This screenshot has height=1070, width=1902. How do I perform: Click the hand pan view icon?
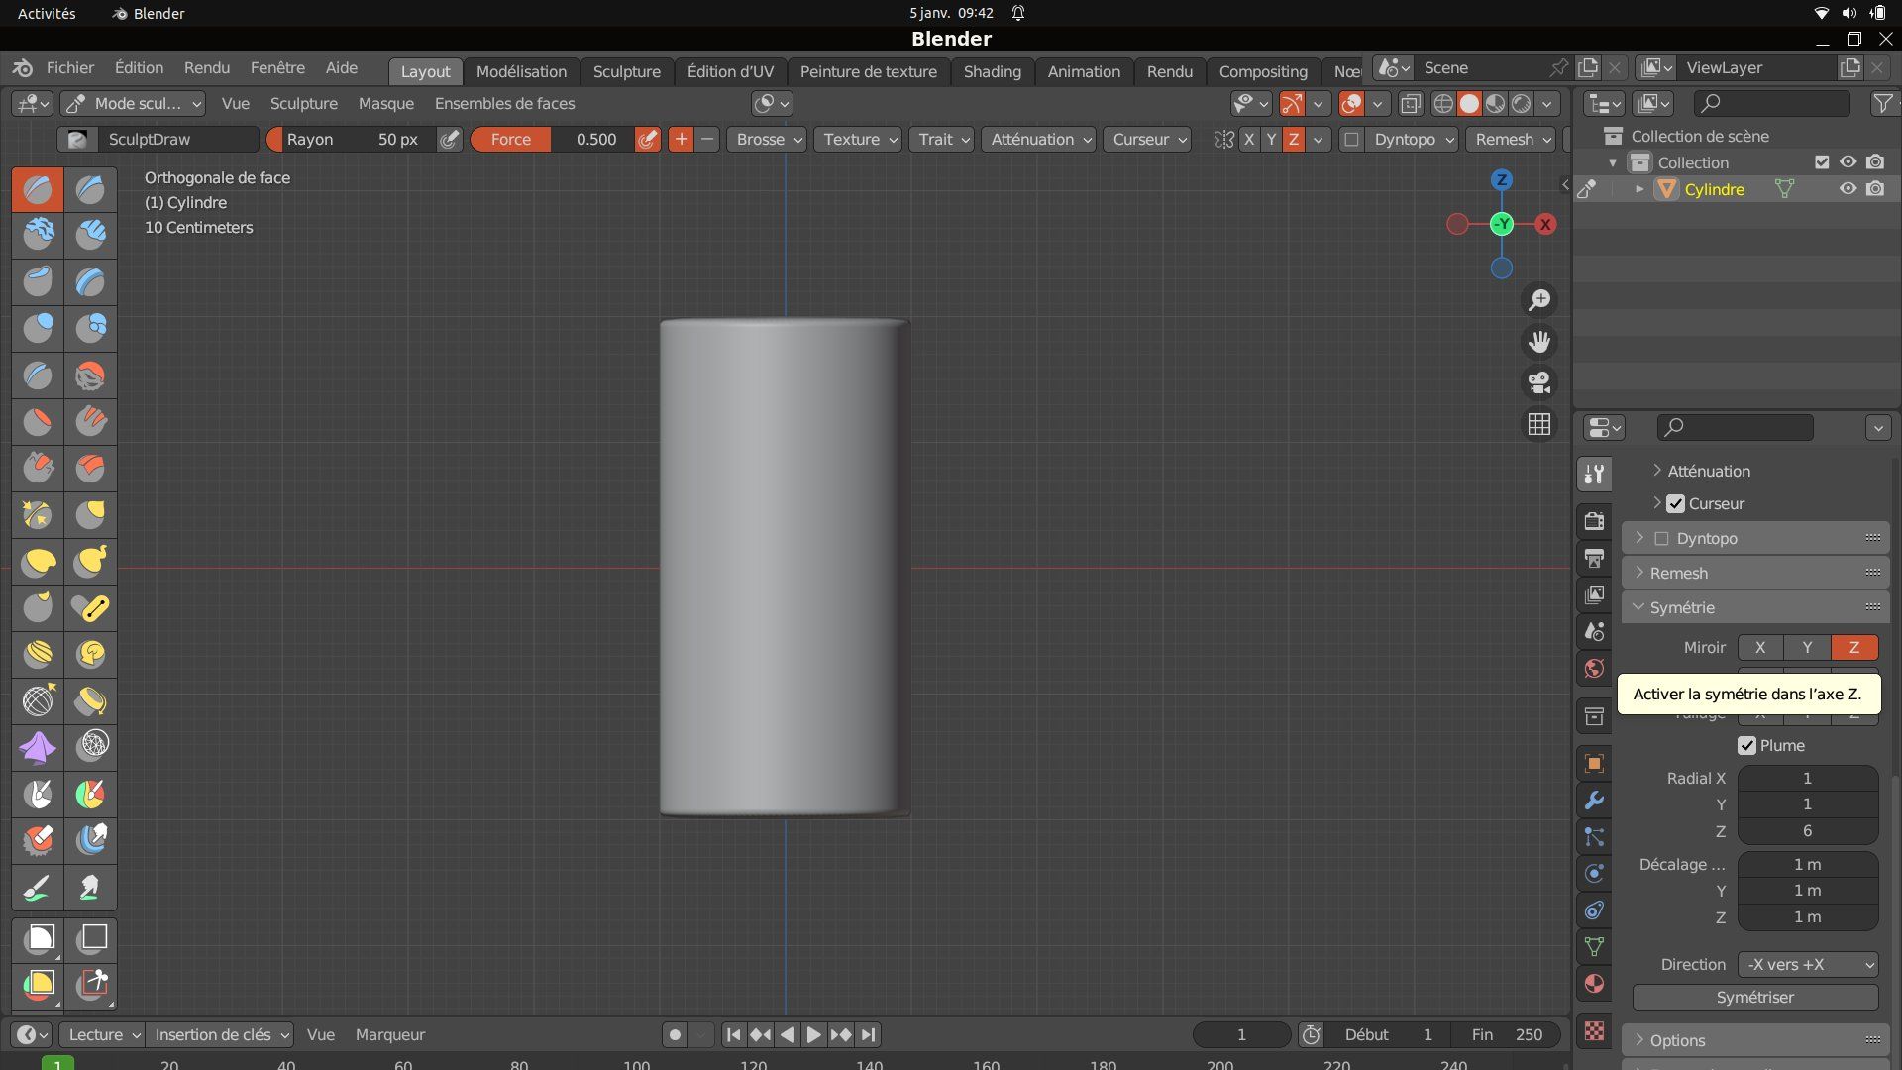[1538, 342]
